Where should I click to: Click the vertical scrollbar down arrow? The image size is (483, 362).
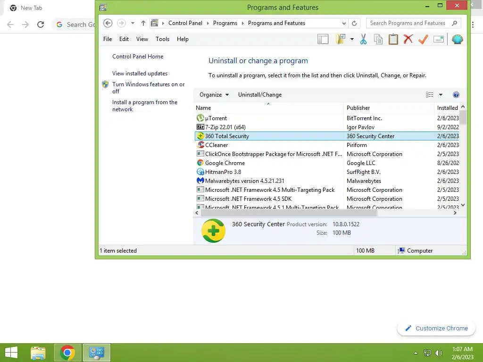(463, 205)
